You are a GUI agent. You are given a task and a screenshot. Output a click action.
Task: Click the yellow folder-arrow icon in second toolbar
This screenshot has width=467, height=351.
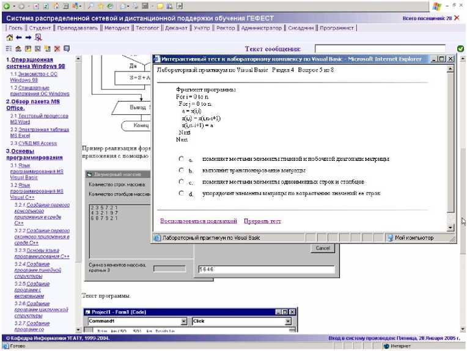(x=47, y=48)
